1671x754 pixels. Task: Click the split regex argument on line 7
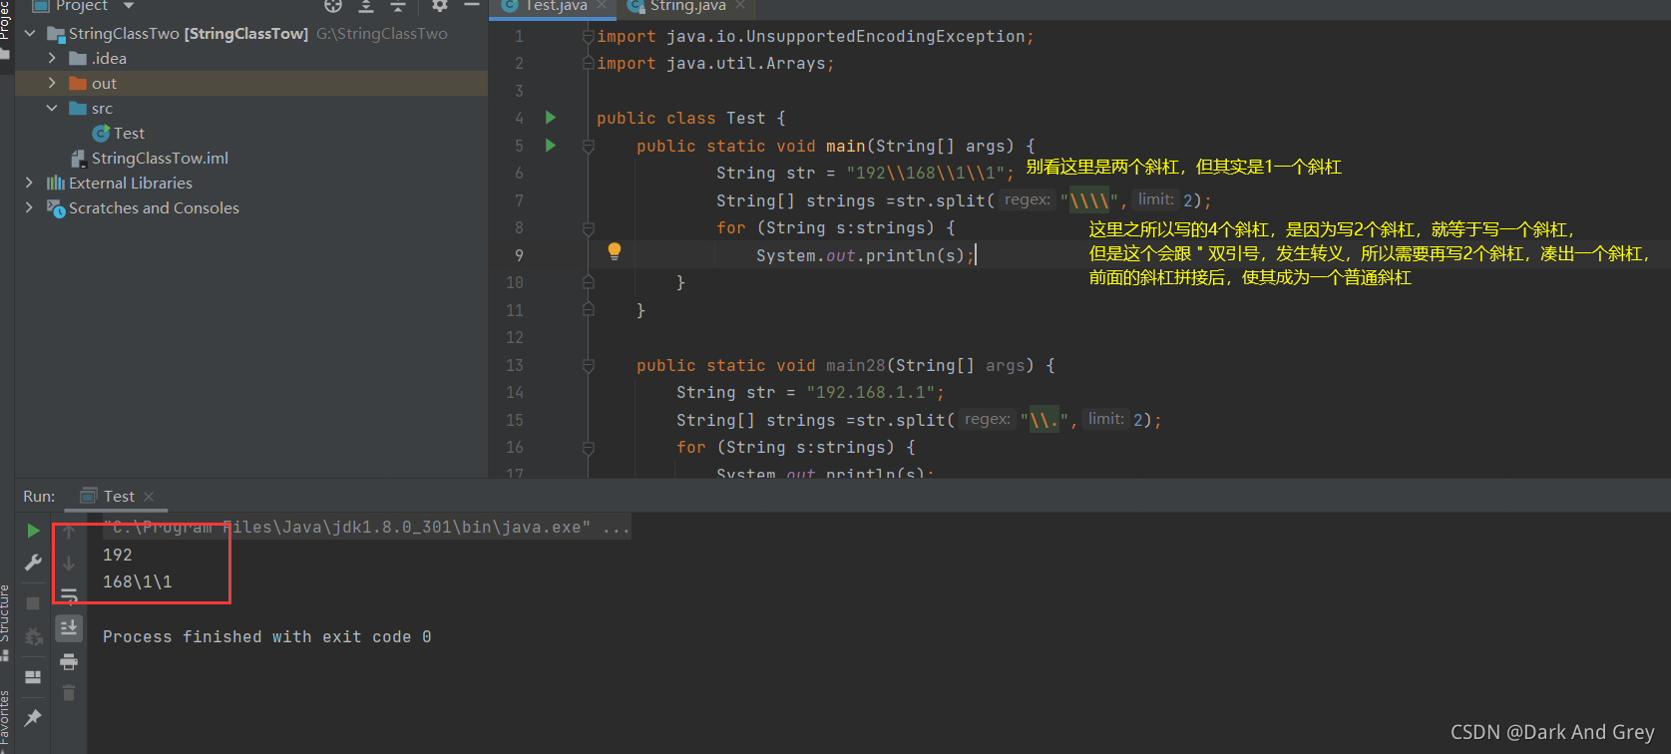(1089, 200)
